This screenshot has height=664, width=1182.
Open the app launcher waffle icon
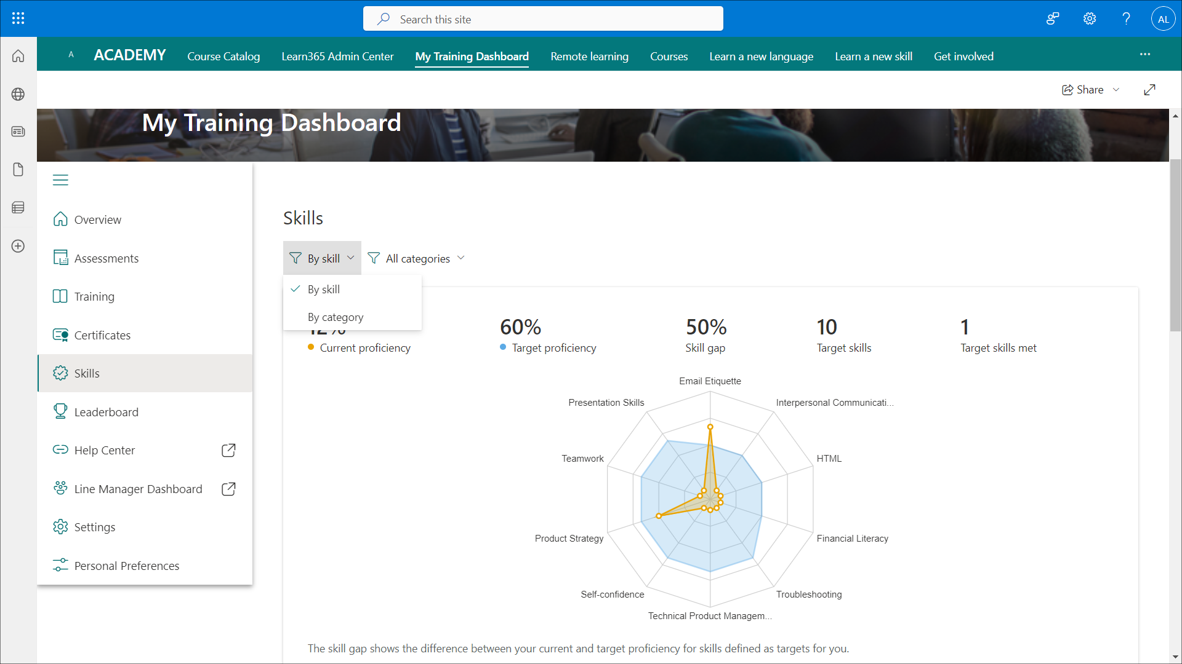18,18
